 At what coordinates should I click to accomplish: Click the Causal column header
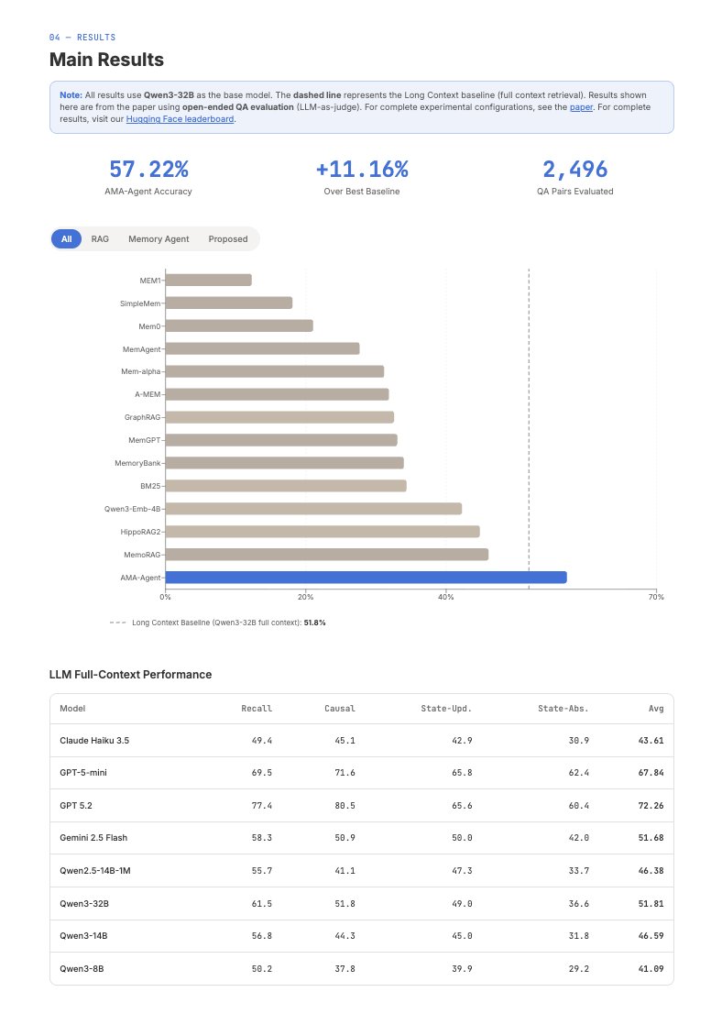340,709
